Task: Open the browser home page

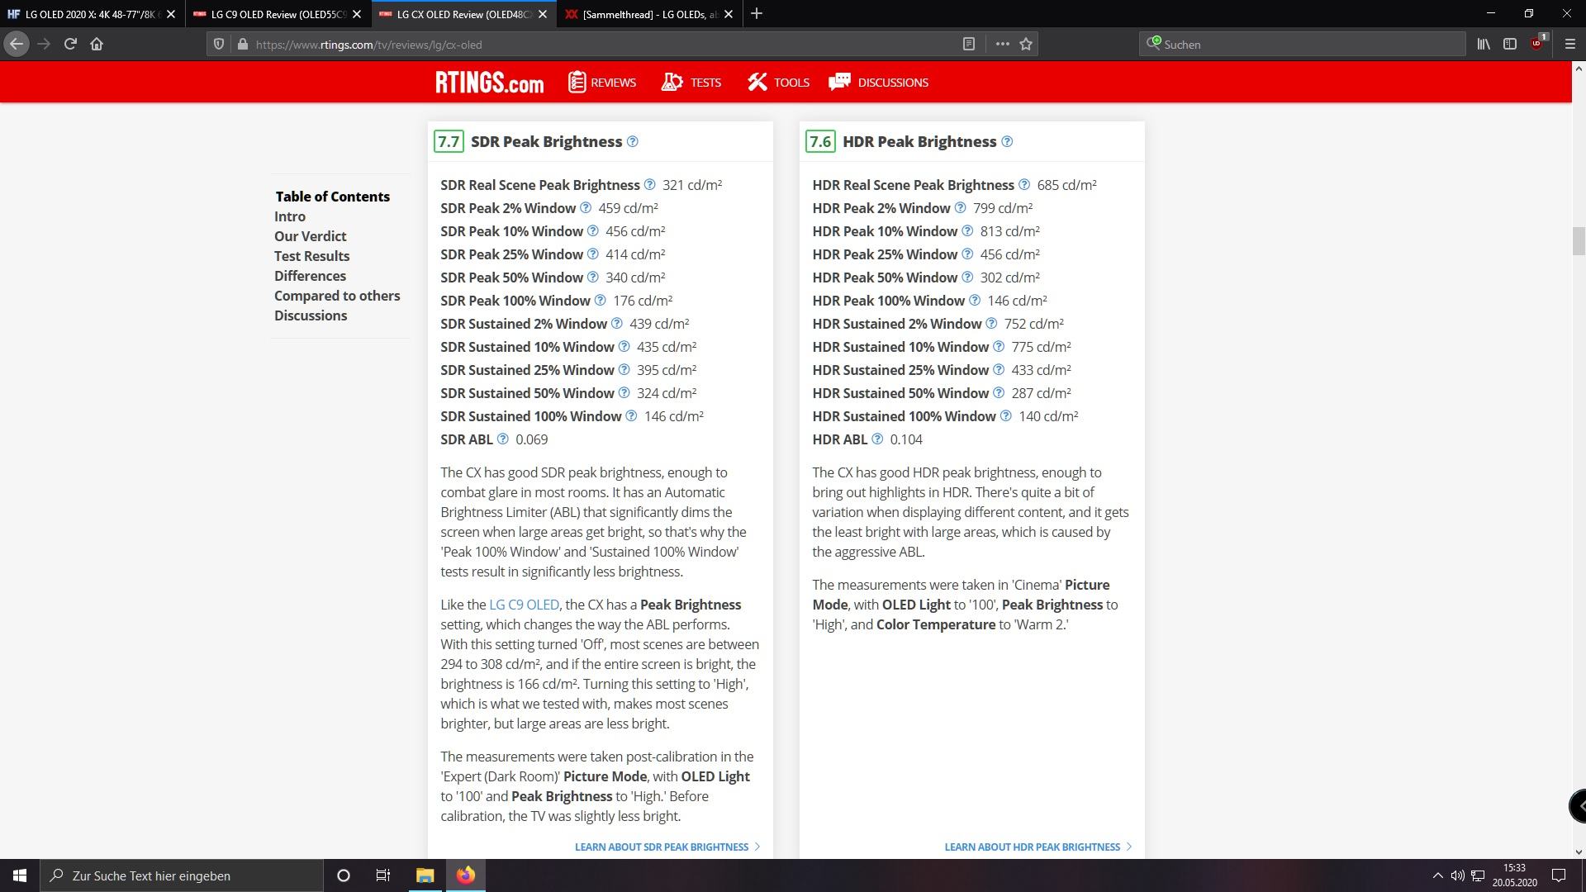Action: point(97,44)
